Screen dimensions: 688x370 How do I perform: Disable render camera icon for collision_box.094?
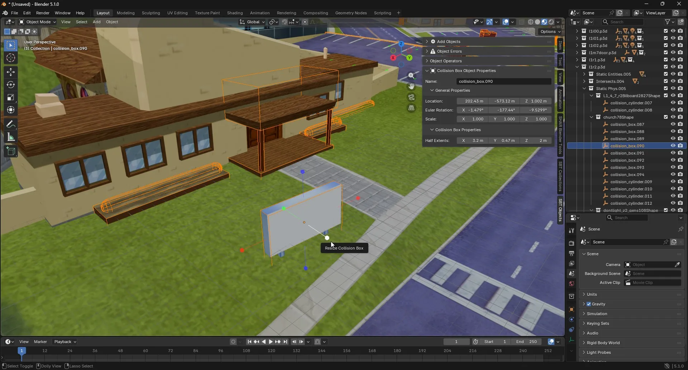point(680,175)
